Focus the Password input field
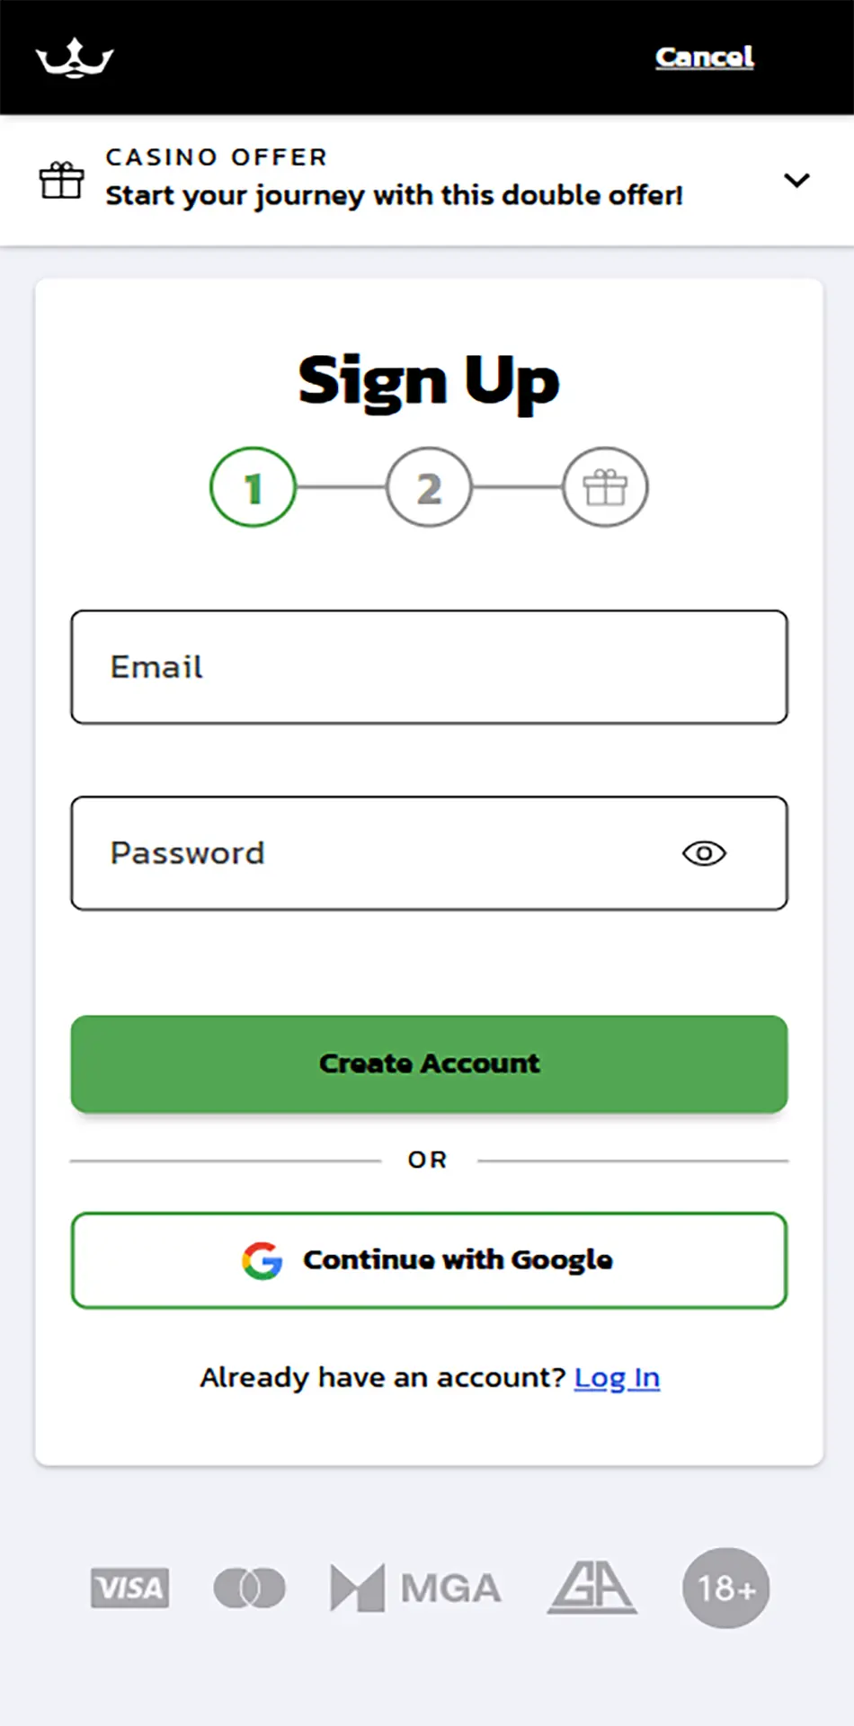854x1726 pixels. pyautogui.click(x=378, y=853)
